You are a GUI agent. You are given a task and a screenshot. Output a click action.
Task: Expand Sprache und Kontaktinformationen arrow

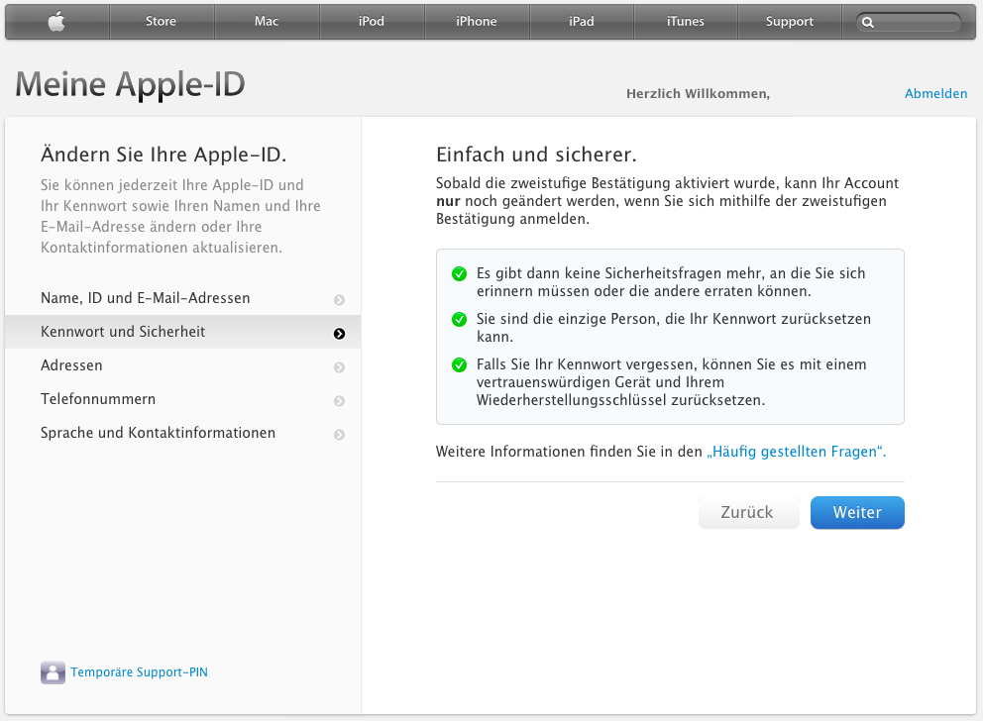[339, 435]
